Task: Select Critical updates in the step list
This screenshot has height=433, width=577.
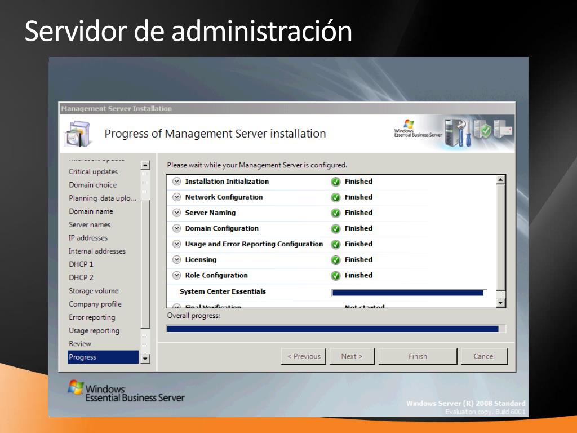Action: (x=94, y=171)
